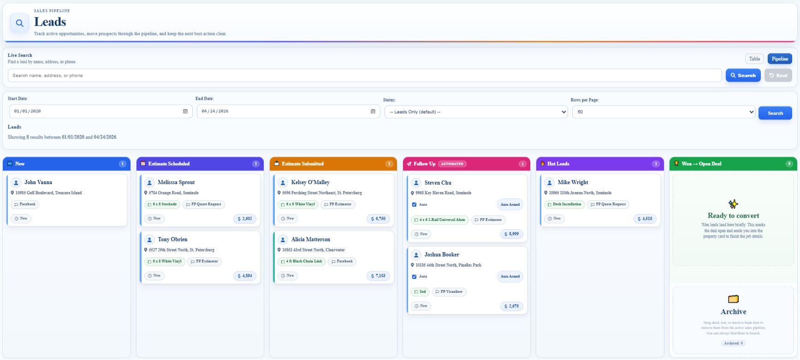This screenshot has height=360, width=800.
Task: Switch to Table view
Action: tap(754, 59)
